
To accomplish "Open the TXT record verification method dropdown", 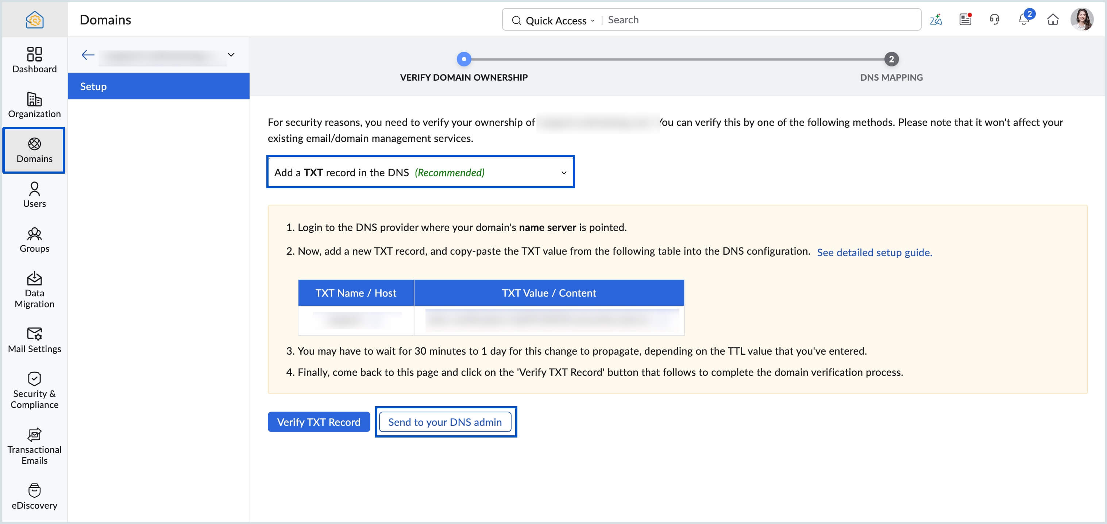I will 420,172.
